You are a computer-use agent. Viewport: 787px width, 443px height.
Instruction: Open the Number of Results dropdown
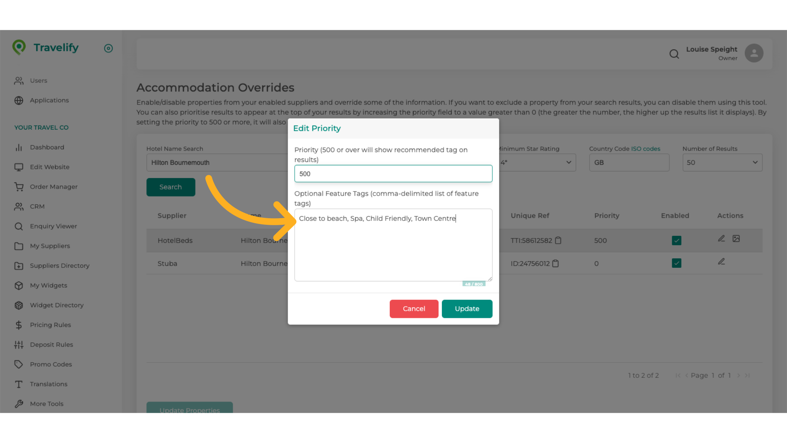[722, 162]
